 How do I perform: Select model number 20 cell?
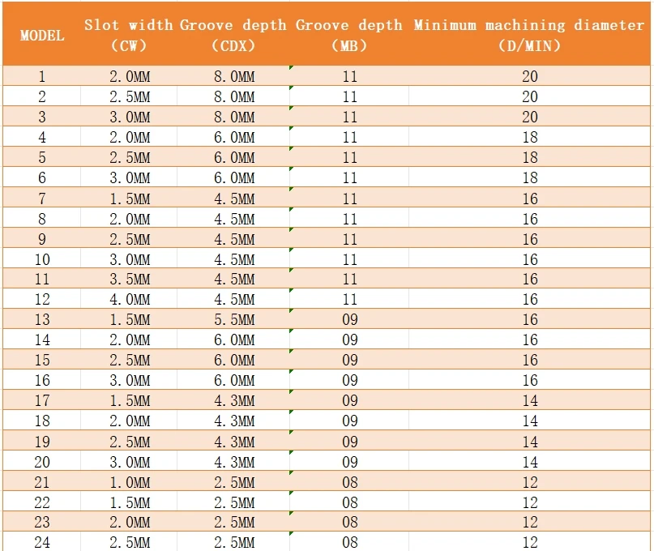pyautogui.click(x=42, y=462)
